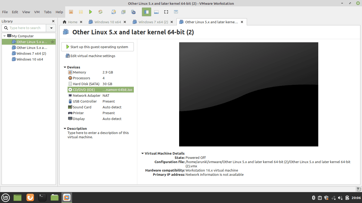This screenshot has height=203, width=362.
Task: Open the Tabs menu
Action: pyautogui.click(x=48, y=12)
